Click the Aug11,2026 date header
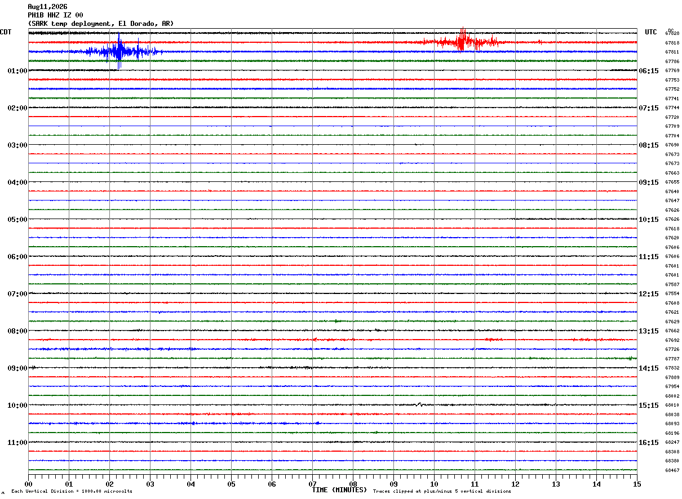682x499 pixels. 47,7
